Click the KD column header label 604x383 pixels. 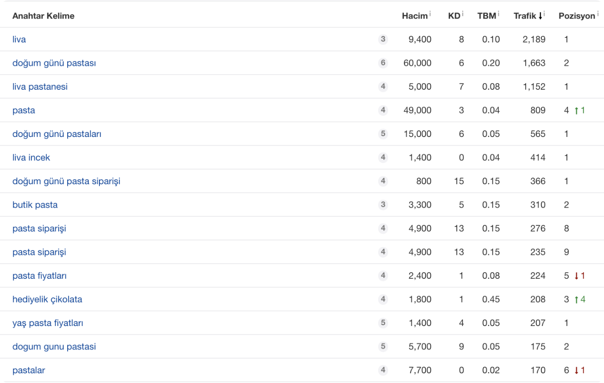(x=455, y=16)
